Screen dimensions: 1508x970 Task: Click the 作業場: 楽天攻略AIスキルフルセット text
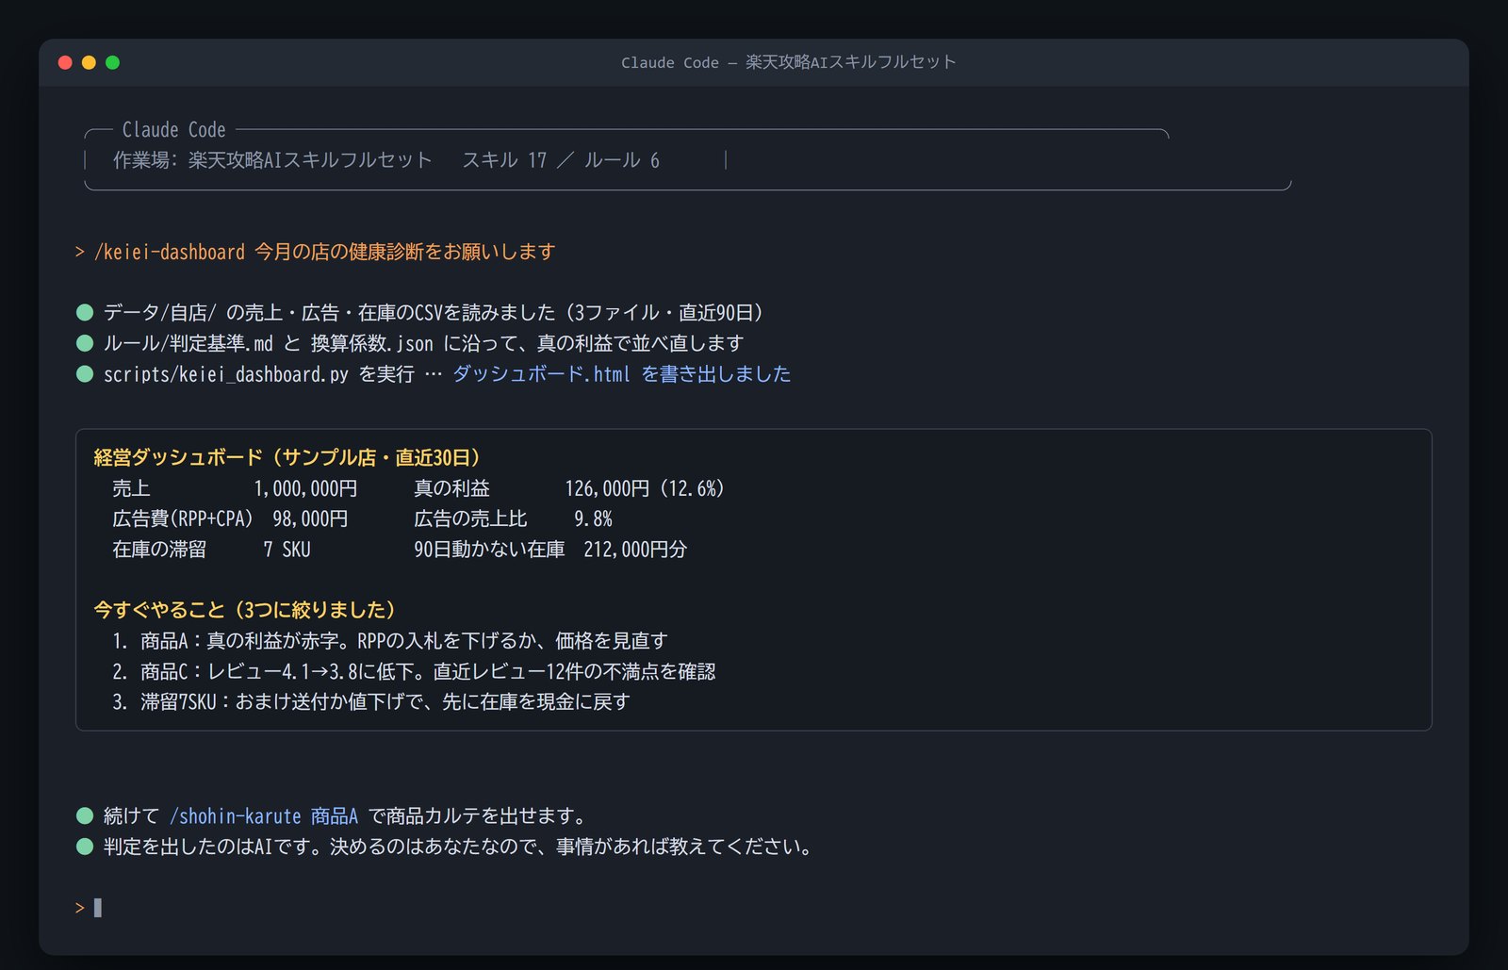click(272, 160)
